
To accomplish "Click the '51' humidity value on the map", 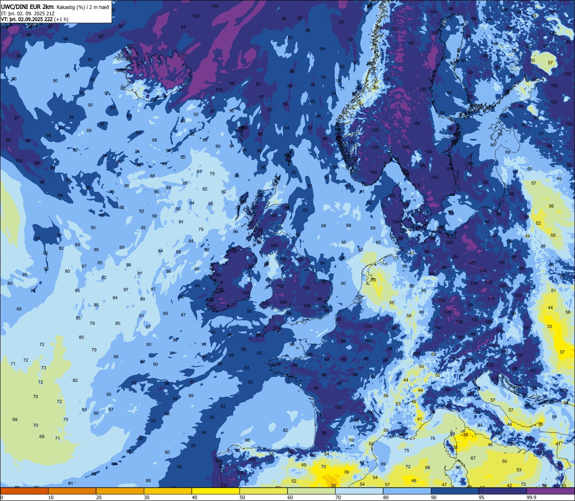I will 553,291.
